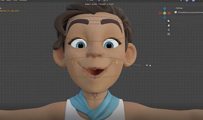Toggle the camera view button
Screen dimensions: 203x120
169,30
